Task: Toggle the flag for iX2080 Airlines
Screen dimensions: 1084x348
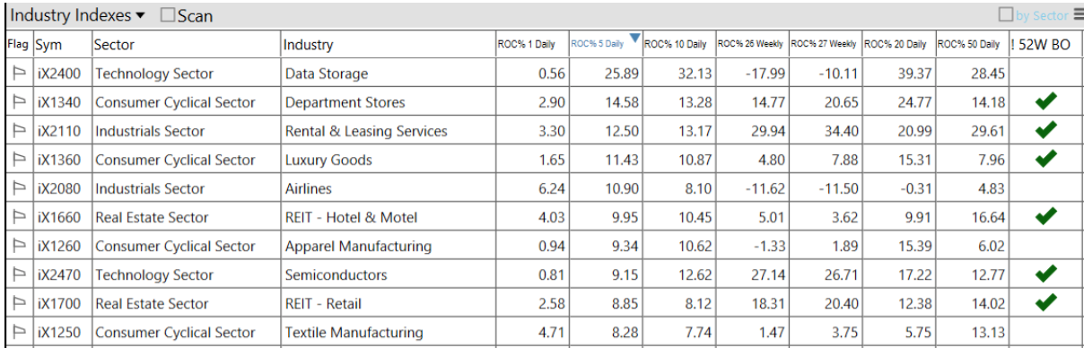Action: 17,188
